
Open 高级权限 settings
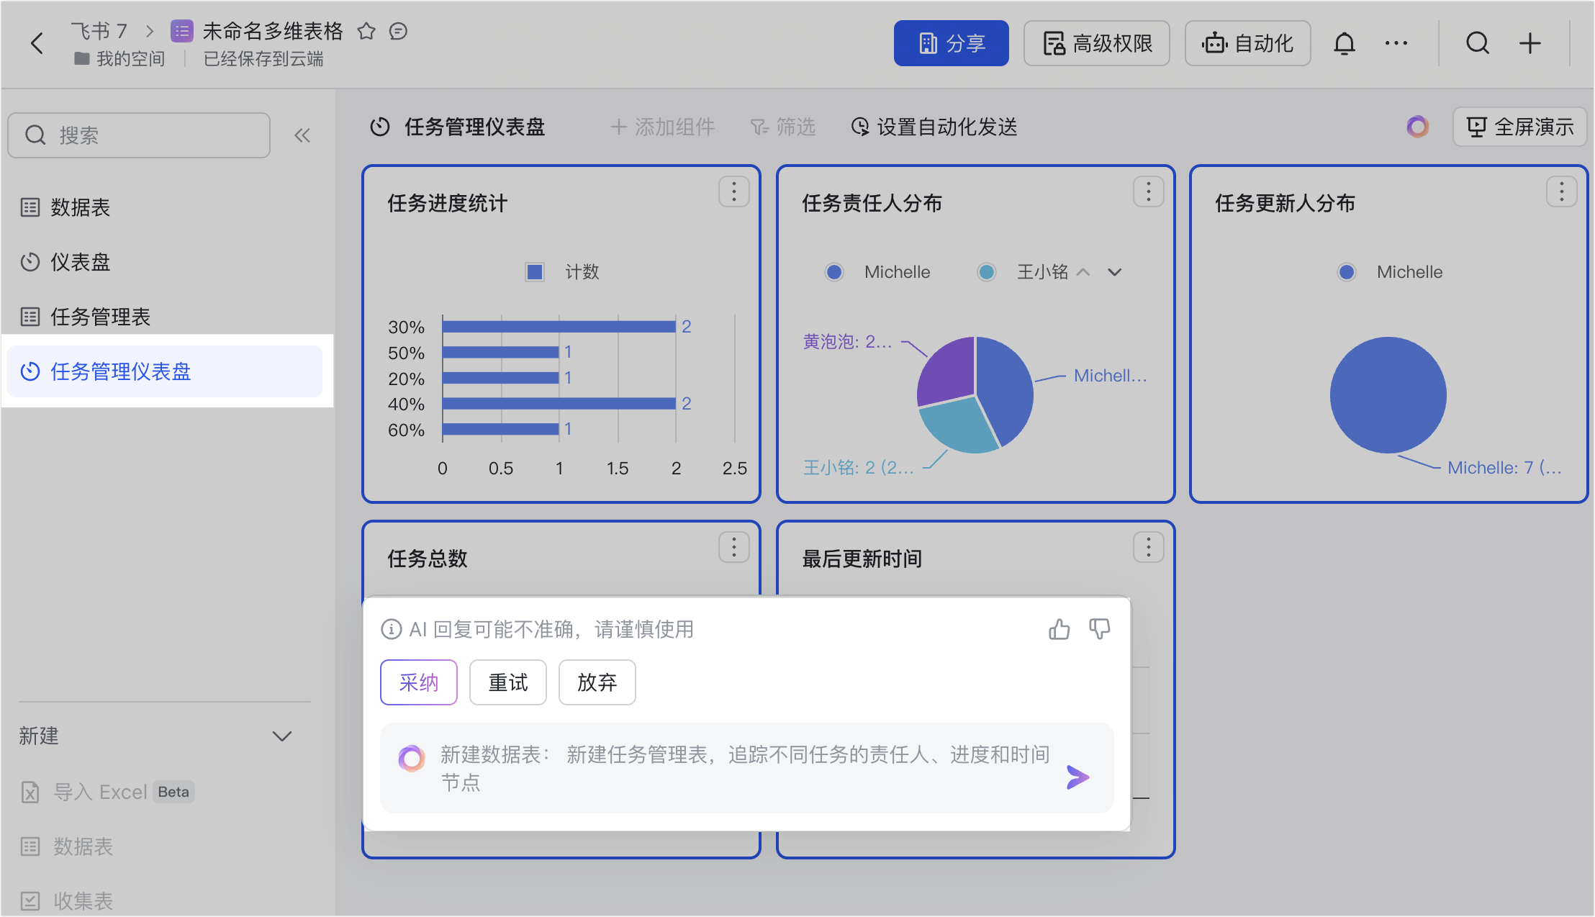point(1097,43)
